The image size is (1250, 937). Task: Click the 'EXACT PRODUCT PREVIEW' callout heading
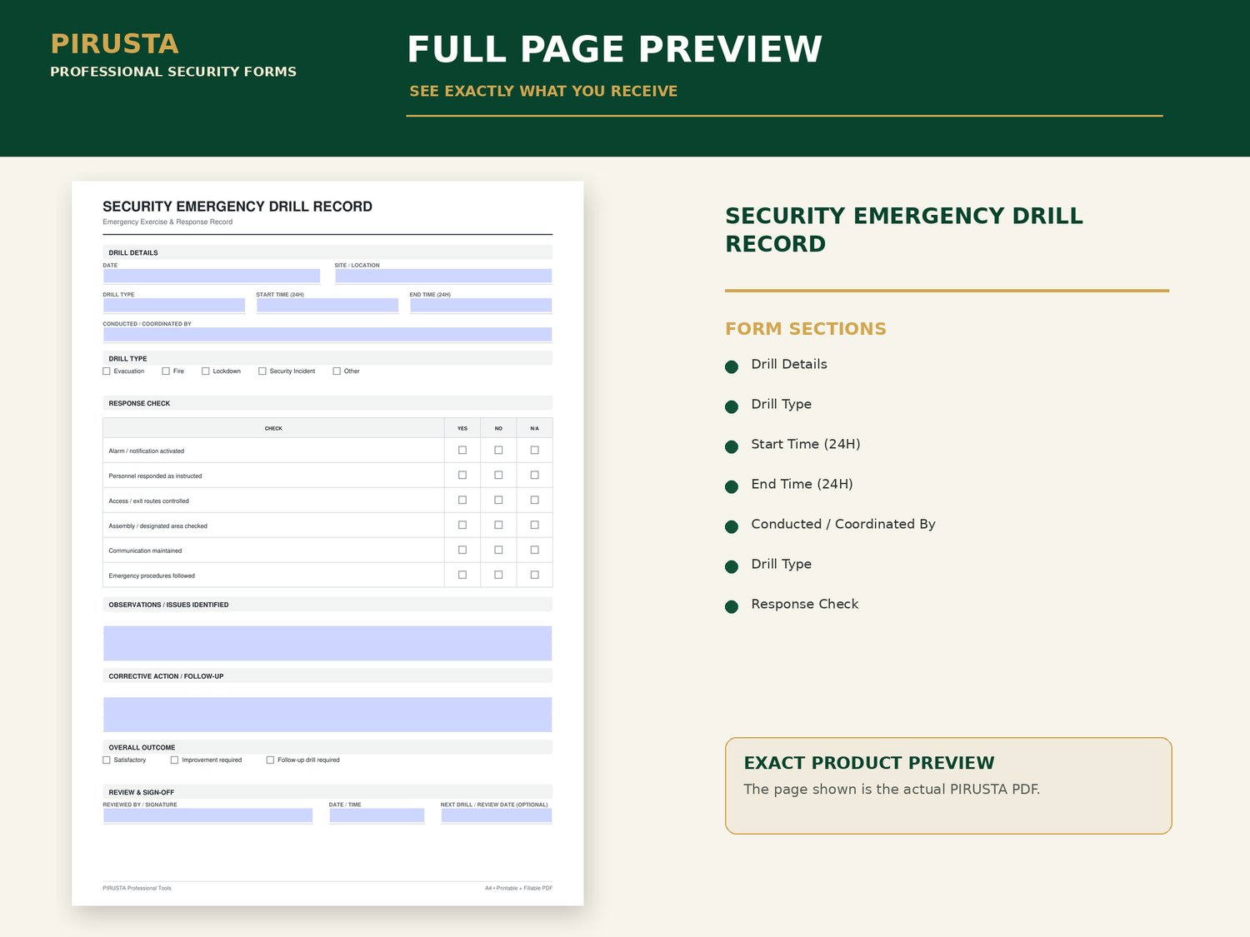pos(869,763)
